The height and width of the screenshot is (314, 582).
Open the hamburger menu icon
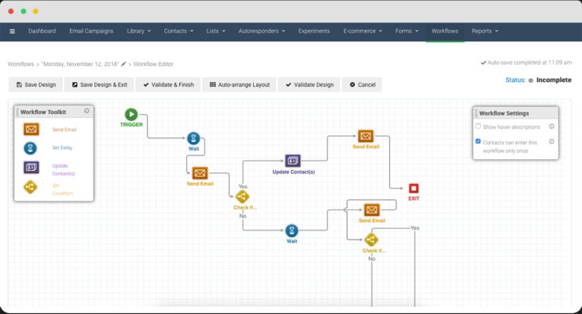[x=12, y=31]
